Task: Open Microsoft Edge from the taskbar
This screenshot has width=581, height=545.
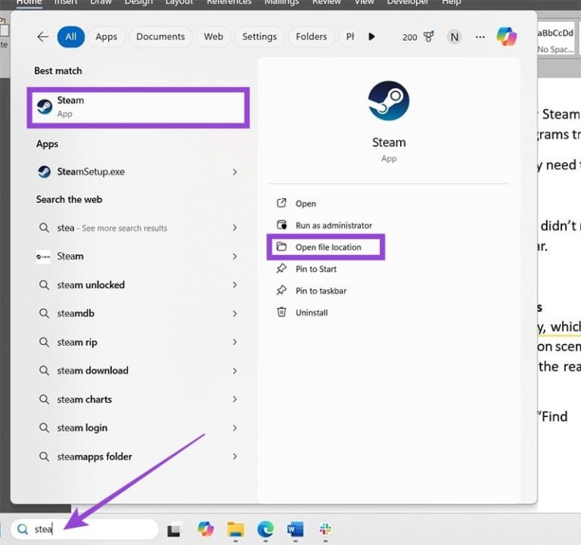Action: pos(265,529)
